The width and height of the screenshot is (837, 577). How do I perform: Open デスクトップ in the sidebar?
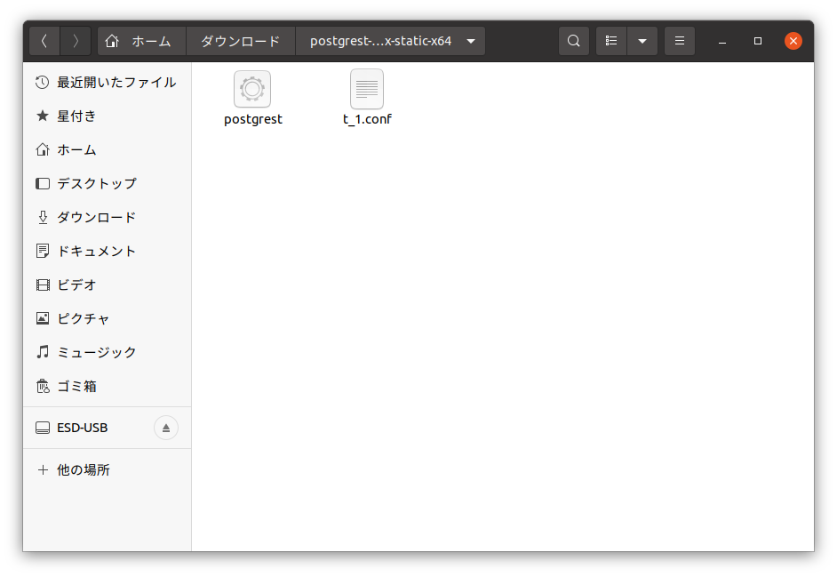tap(107, 183)
